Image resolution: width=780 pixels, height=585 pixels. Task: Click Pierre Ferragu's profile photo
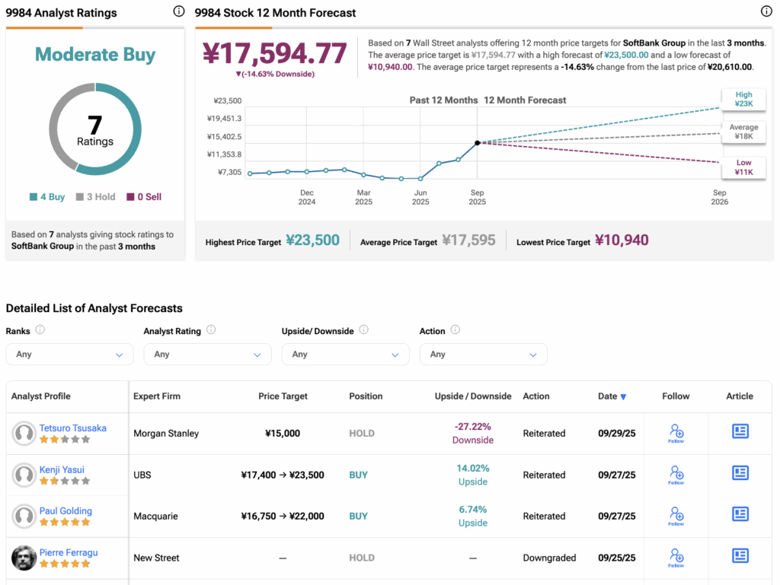tap(24, 558)
